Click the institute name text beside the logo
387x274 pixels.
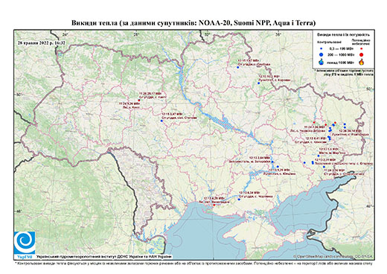[x=104, y=256]
